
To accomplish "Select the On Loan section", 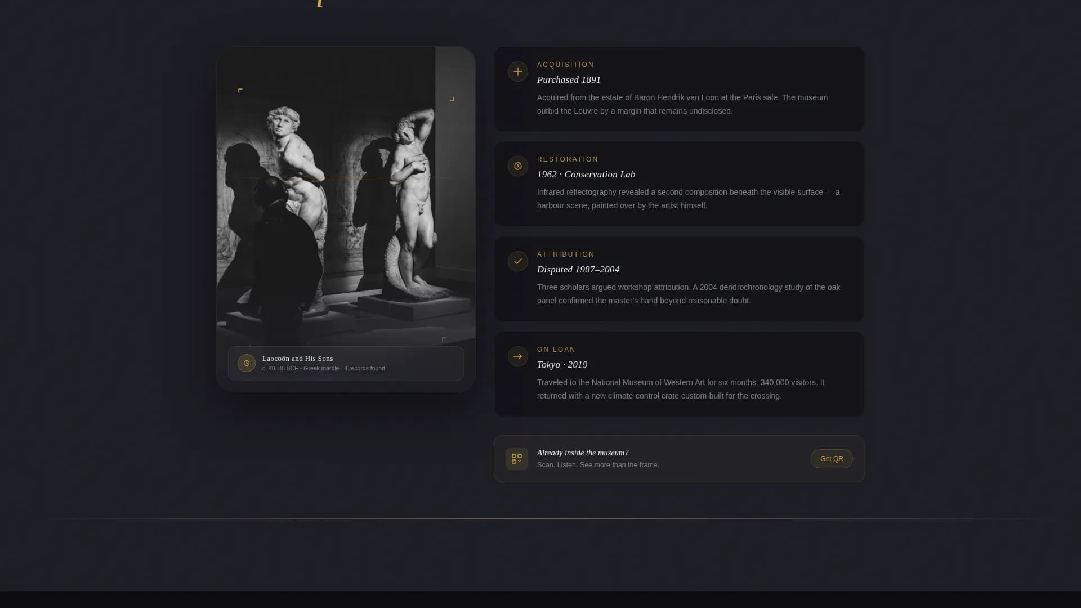I will click(x=678, y=374).
